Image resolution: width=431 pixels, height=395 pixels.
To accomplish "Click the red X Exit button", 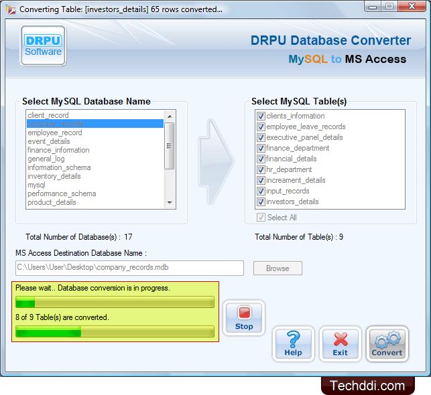I will (x=341, y=344).
